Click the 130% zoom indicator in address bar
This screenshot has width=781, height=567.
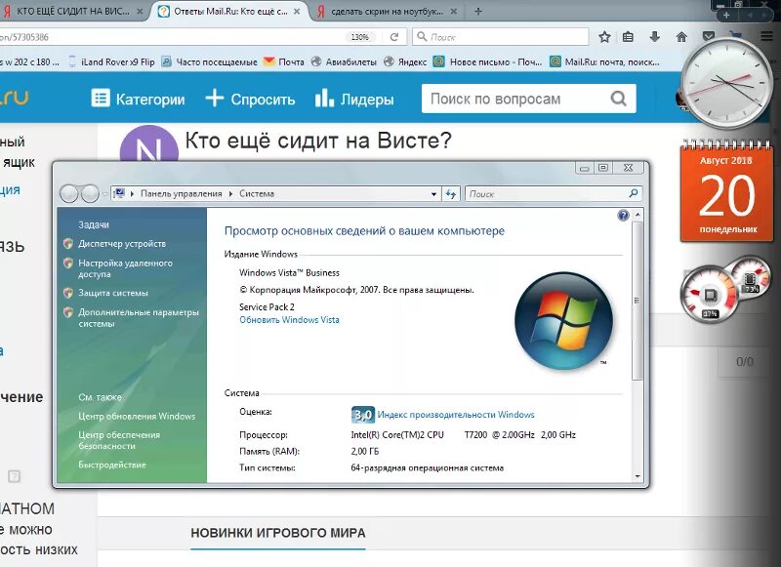tap(359, 37)
